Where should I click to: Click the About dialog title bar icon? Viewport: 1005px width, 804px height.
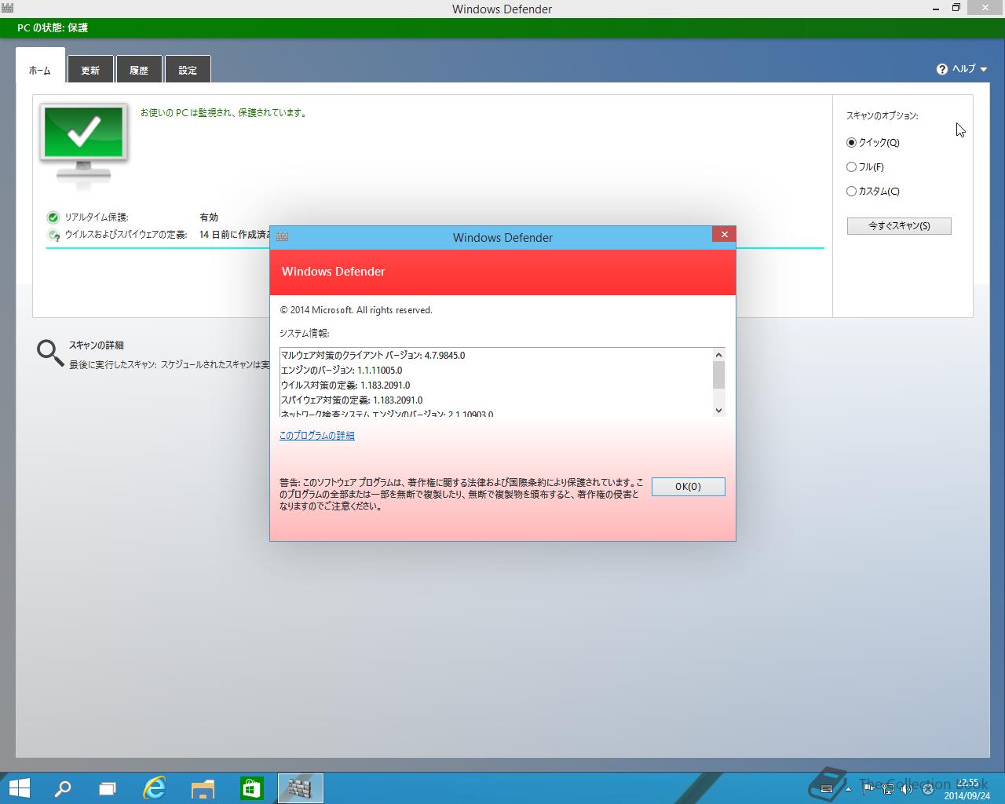coord(282,237)
